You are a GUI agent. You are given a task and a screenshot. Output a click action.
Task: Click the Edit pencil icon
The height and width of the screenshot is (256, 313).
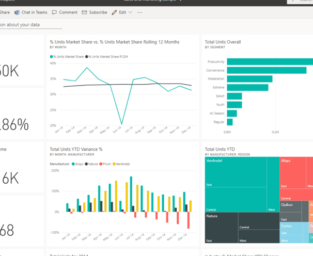(x=114, y=12)
